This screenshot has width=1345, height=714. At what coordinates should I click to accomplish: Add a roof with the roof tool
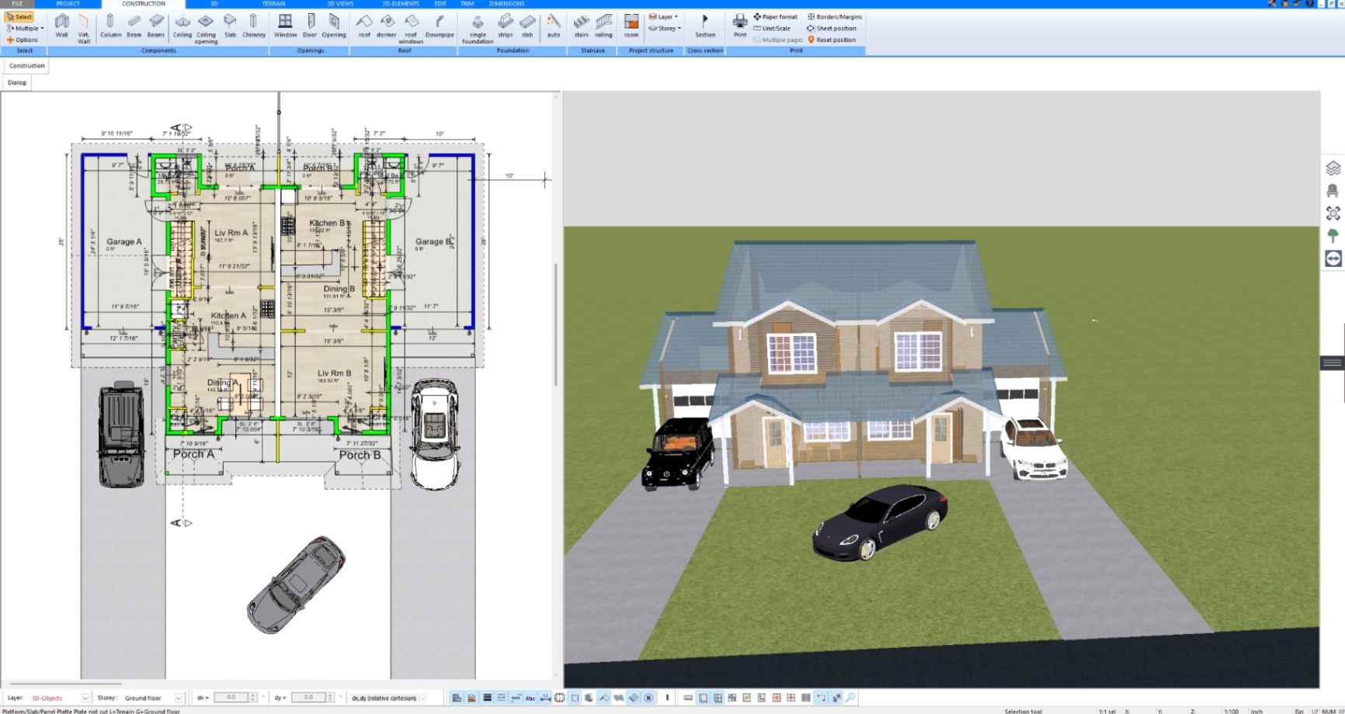pos(364,26)
